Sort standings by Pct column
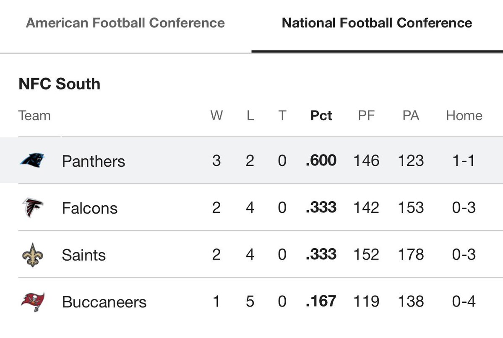The image size is (503, 338). (x=321, y=115)
